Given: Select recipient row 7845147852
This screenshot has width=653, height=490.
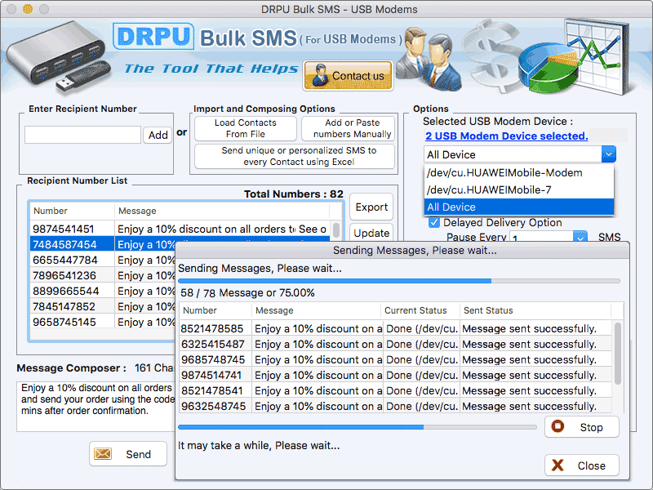Looking at the screenshot, I should coord(103,306).
